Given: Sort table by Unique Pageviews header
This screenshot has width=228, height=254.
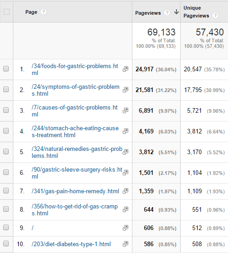Looking at the screenshot, I should [x=196, y=12].
